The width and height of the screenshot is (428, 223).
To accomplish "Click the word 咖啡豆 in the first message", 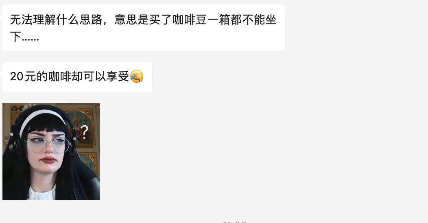I will click(190, 19).
